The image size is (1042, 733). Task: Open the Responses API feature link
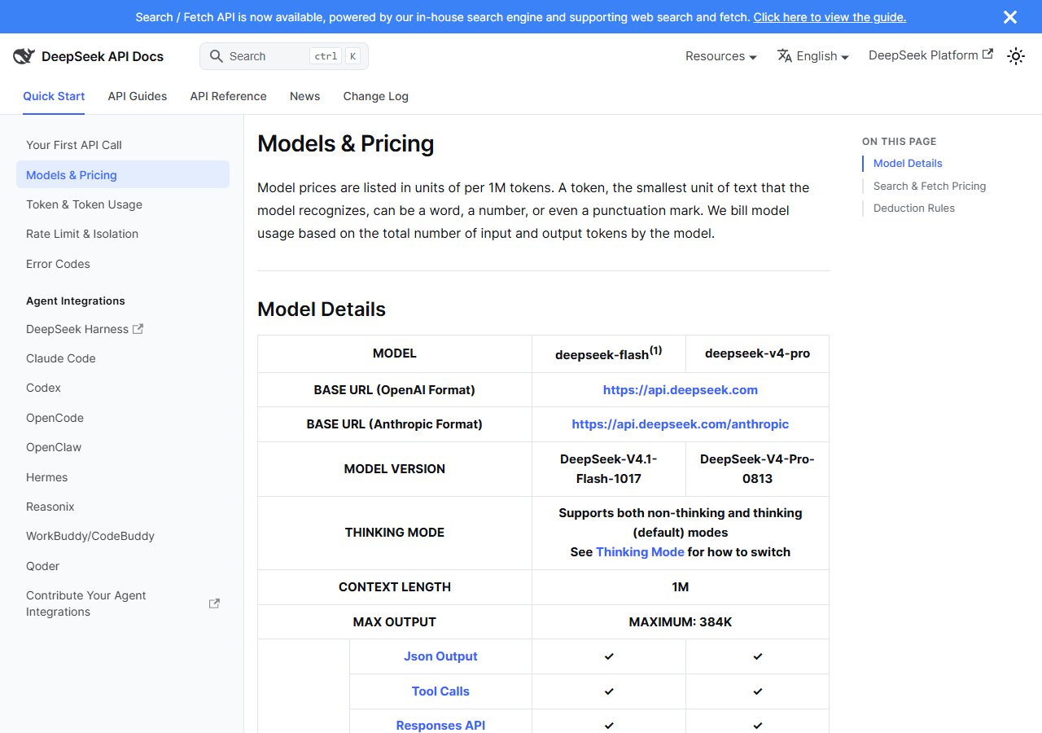coord(440,725)
